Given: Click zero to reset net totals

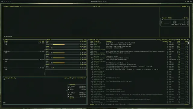Looking at the screenshot, I should pos(74,78).
